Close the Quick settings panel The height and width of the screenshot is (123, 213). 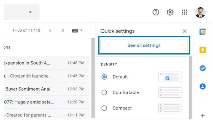[x=184, y=31]
